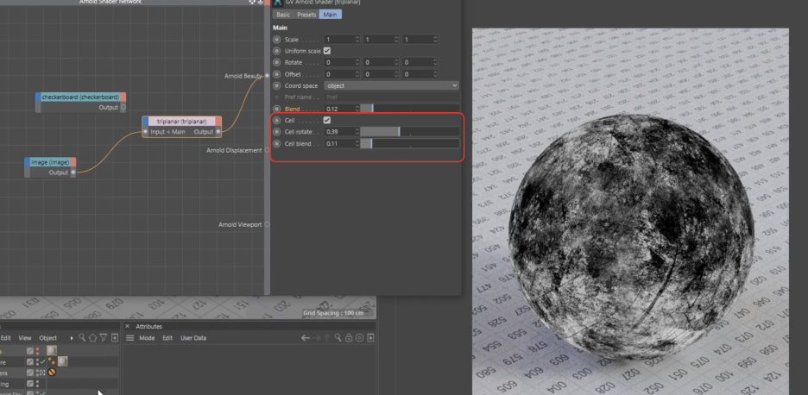Click the triplanar node Input port
Screen dimensions: 808x395
click(146, 132)
